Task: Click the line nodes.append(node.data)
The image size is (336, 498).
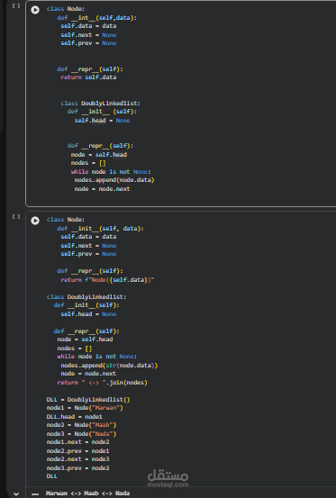Action: pos(114,180)
